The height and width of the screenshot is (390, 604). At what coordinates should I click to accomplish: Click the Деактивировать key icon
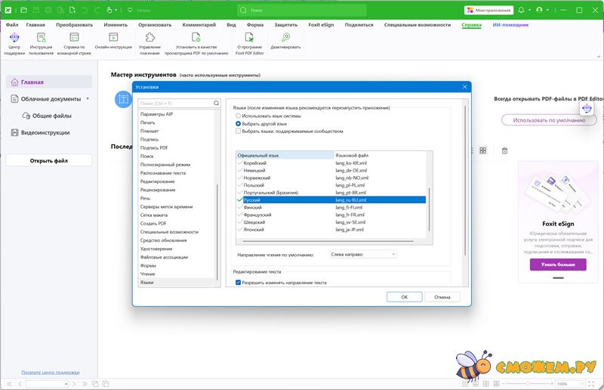285,37
